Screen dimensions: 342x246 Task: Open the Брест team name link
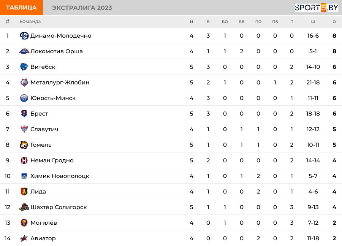click(x=39, y=114)
